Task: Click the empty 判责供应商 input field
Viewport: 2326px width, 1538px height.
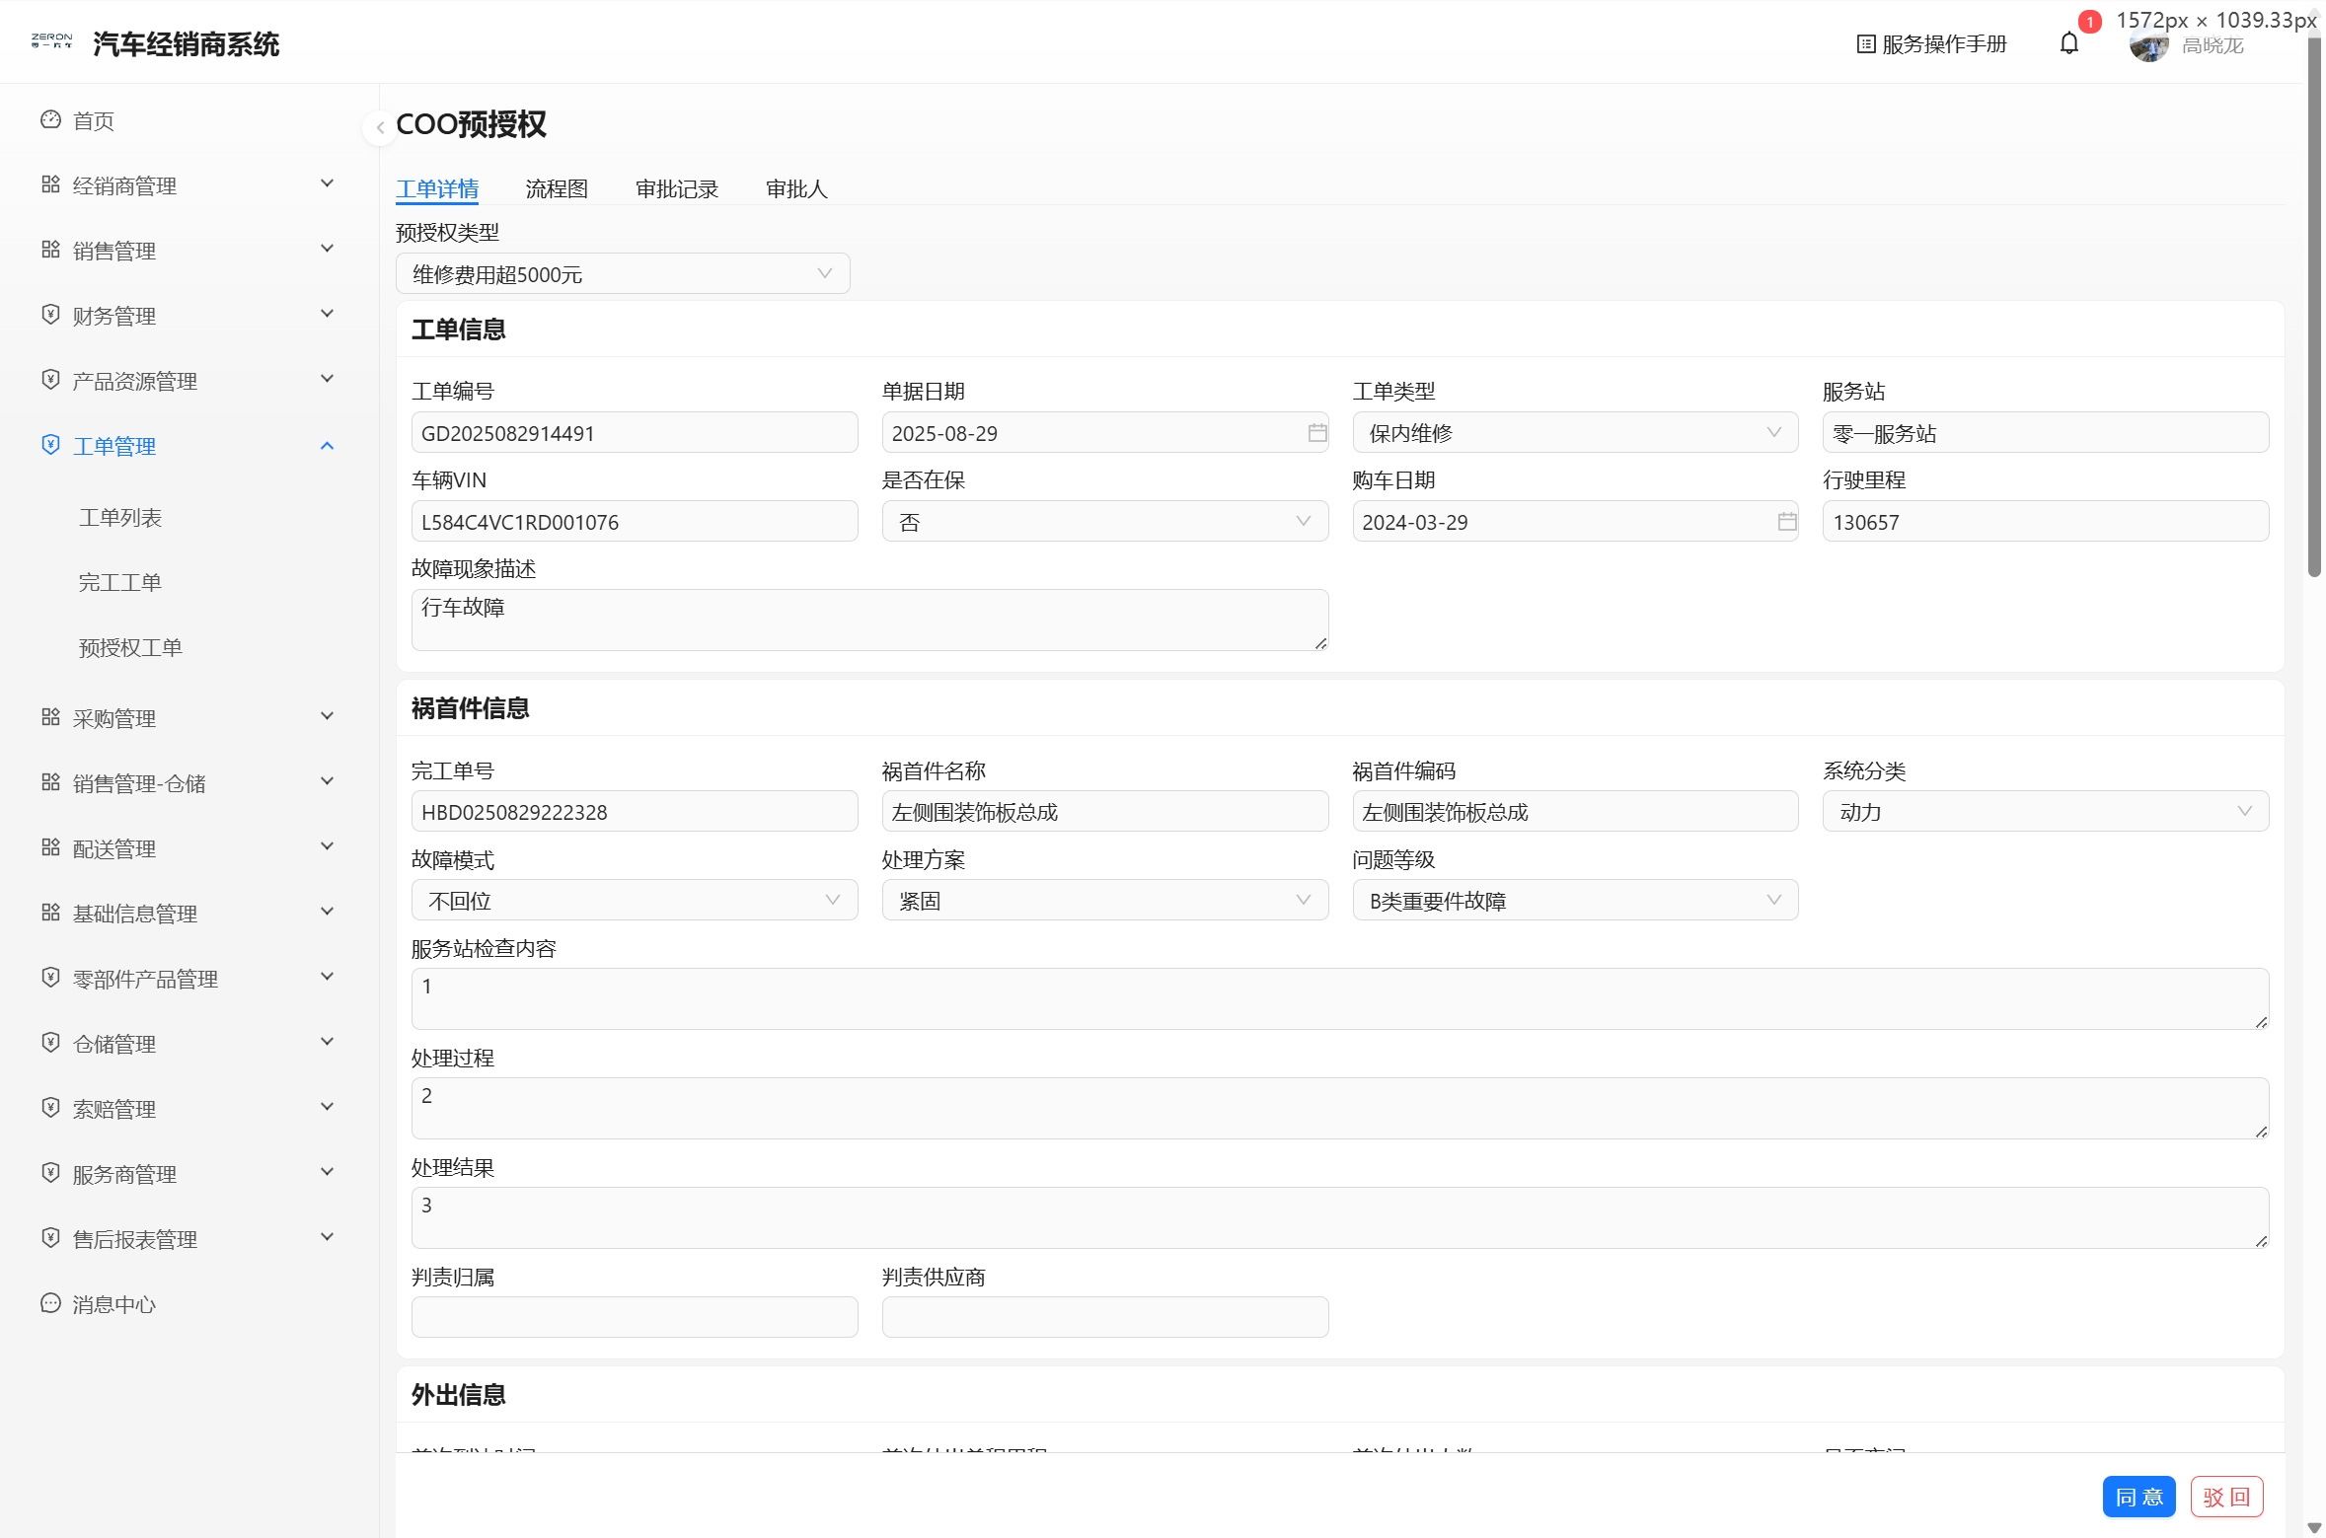Action: point(1104,1317)
